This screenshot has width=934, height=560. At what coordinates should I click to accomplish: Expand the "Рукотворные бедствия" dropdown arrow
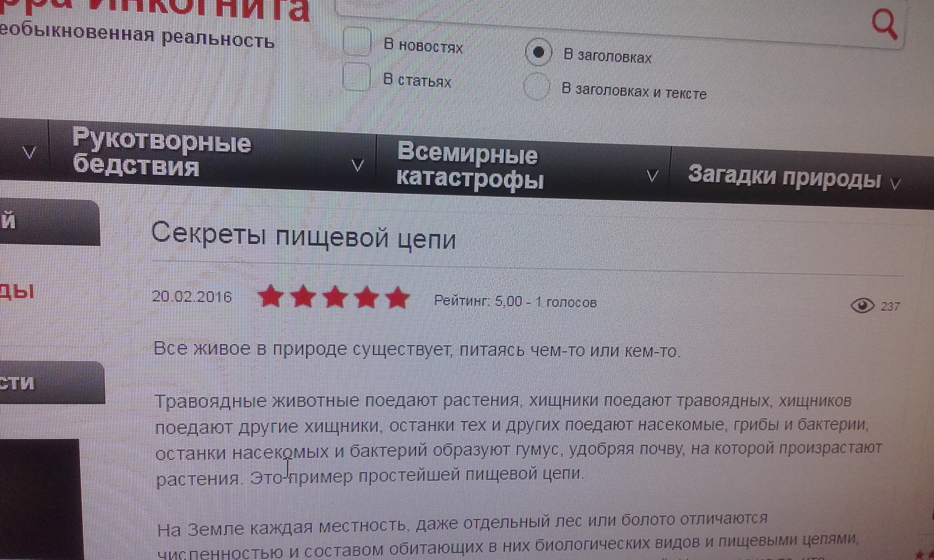tap(357, 165)
